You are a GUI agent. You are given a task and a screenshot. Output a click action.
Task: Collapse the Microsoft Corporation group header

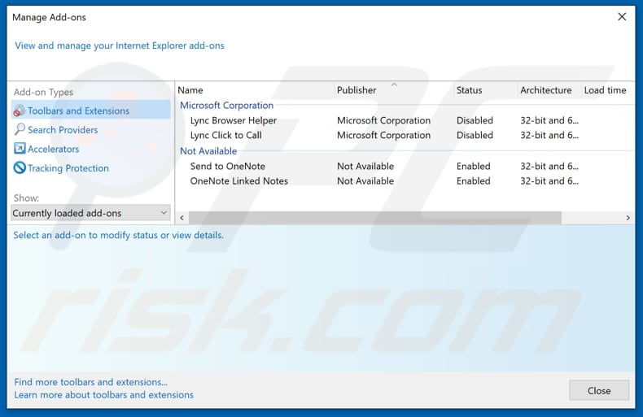point(226,105)
